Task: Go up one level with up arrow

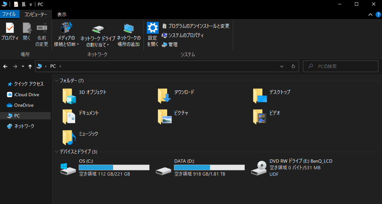Action: [30, 66]
